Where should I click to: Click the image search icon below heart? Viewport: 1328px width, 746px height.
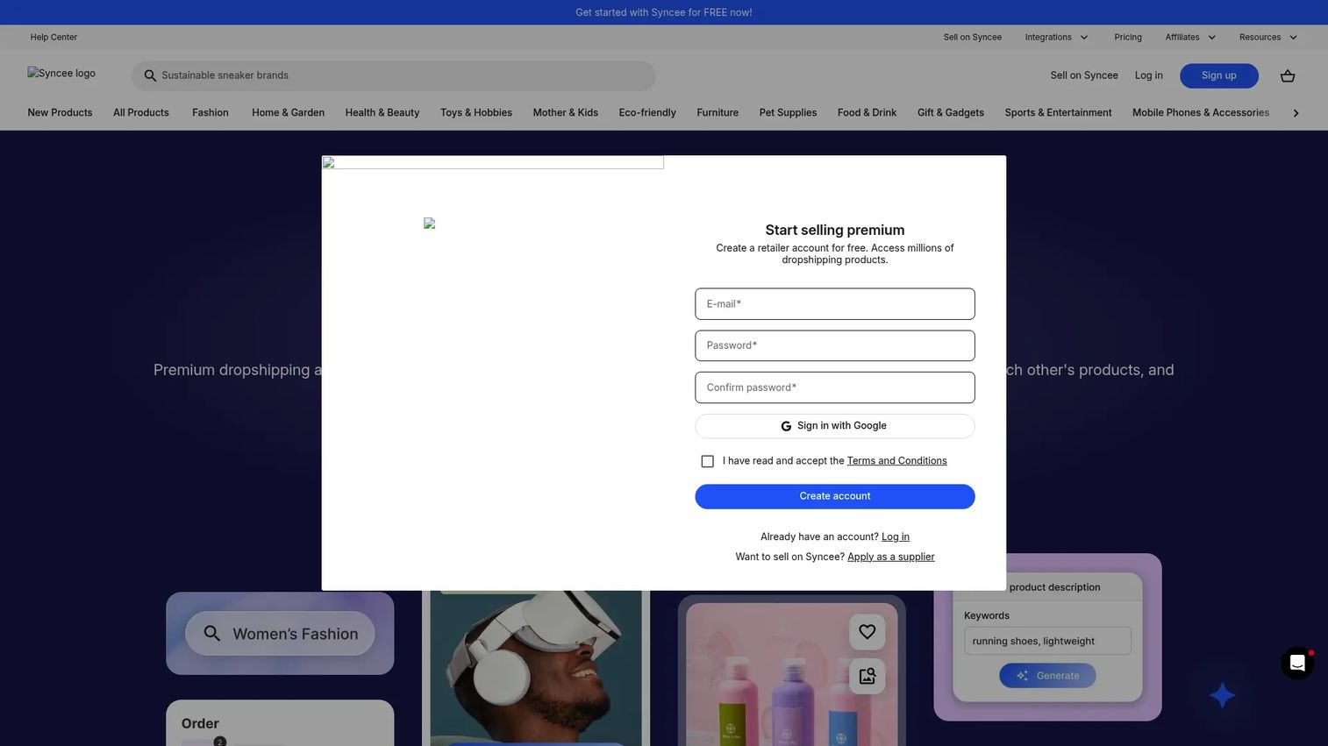(x=867, y=676)
